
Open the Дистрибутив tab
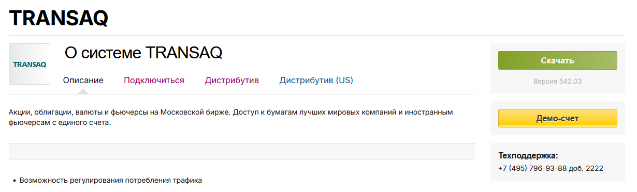coord(232,80)
